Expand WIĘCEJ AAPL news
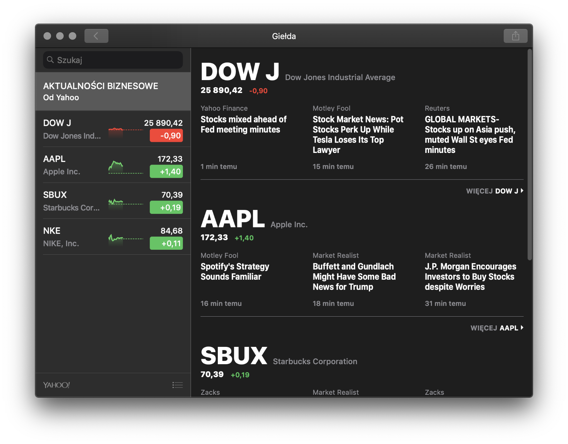This screenshot has width=568, height=444. (x=497, y=328)
